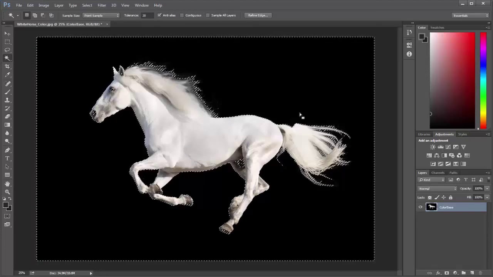The width and height of the screenshot is (493, 277).
Task: Select the Zoom tool
Action: pos(7,192)
